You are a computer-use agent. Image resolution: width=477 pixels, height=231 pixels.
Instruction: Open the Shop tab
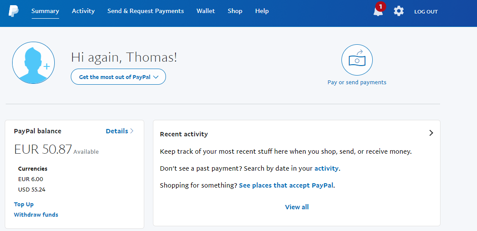point(235,11)
